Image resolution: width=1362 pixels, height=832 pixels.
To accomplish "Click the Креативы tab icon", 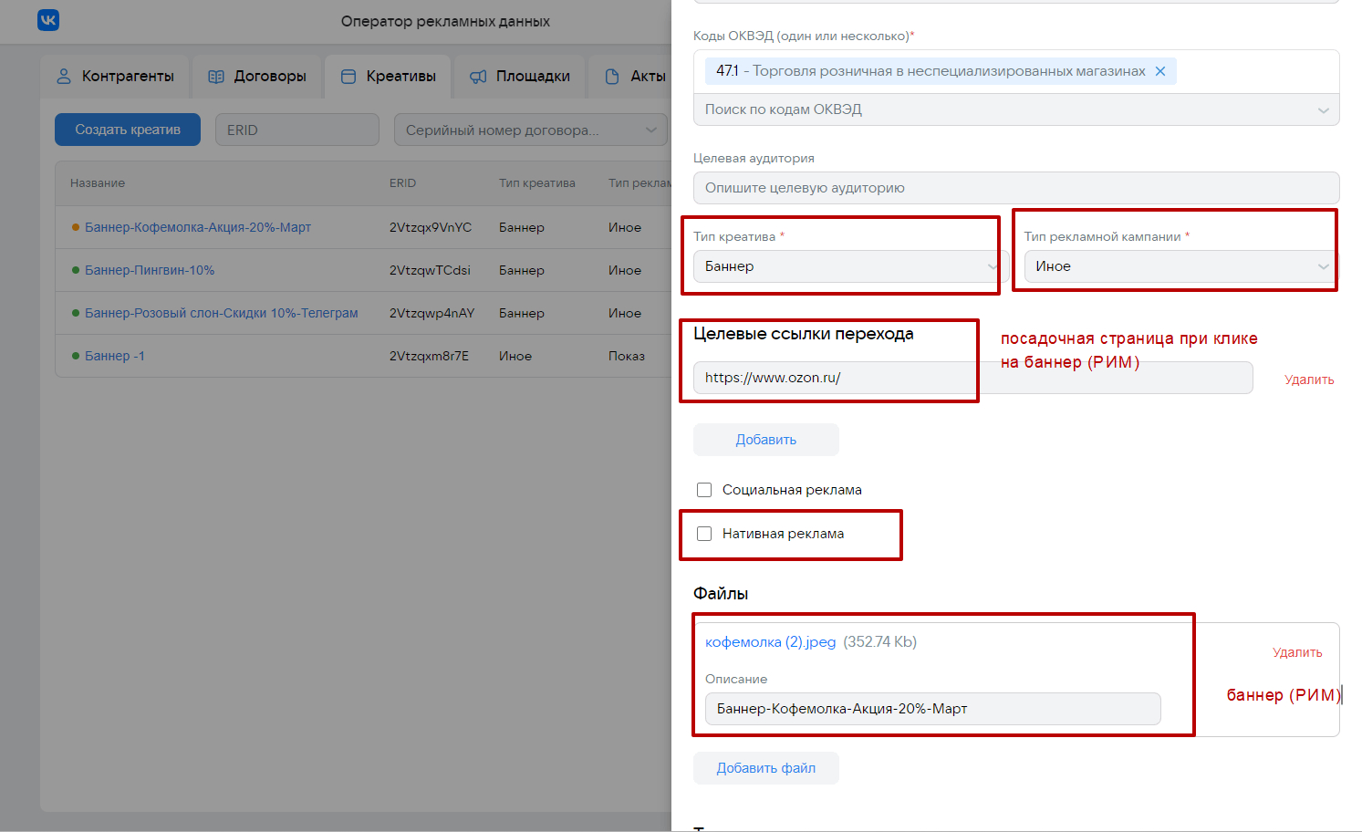I will (348, 77).
